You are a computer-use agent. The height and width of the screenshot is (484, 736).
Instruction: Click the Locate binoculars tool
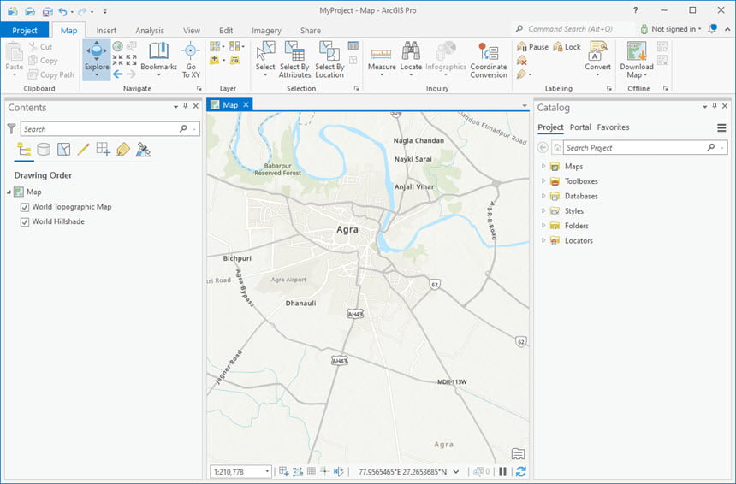click(x=411, y=59)
